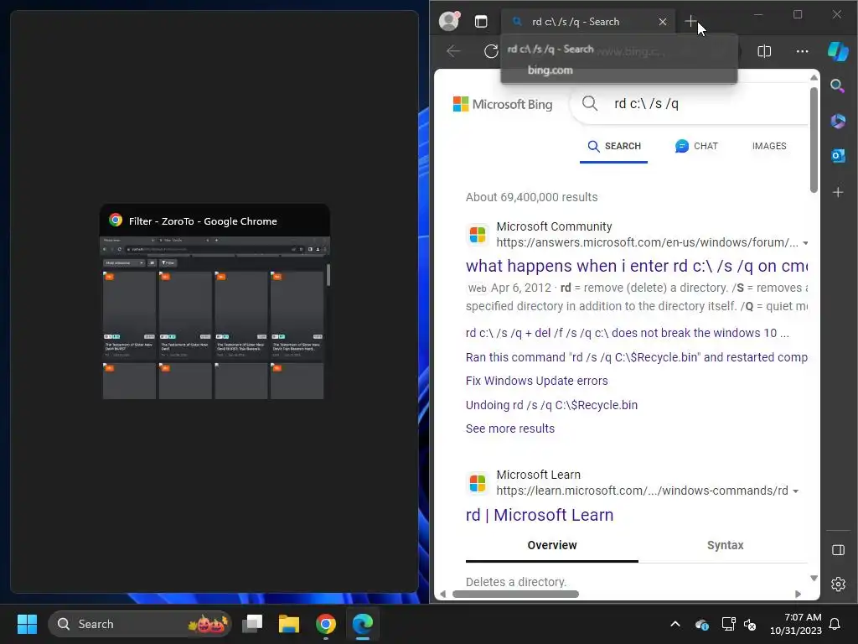Open the clock showing 7:07 AM
858x644 pixels.
click(796, 624)
